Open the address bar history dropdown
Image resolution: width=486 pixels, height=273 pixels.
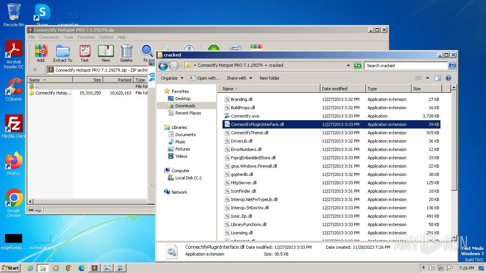(x=348, y=66)
